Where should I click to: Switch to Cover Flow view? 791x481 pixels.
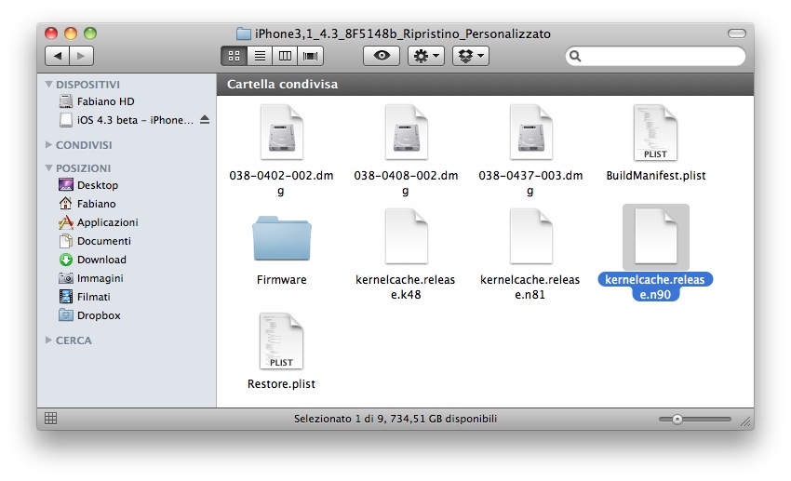(x=309, y=56)
